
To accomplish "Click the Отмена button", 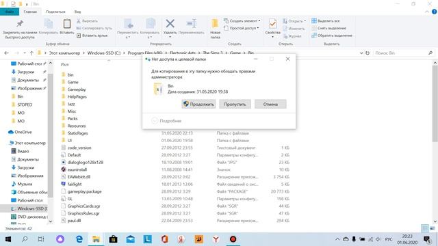I will pos(270,104).
